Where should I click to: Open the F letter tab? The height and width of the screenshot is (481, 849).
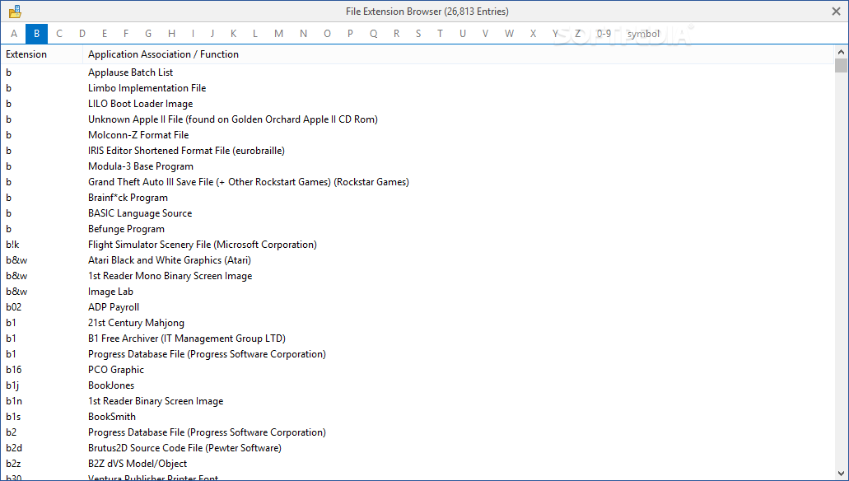[126, 34]
